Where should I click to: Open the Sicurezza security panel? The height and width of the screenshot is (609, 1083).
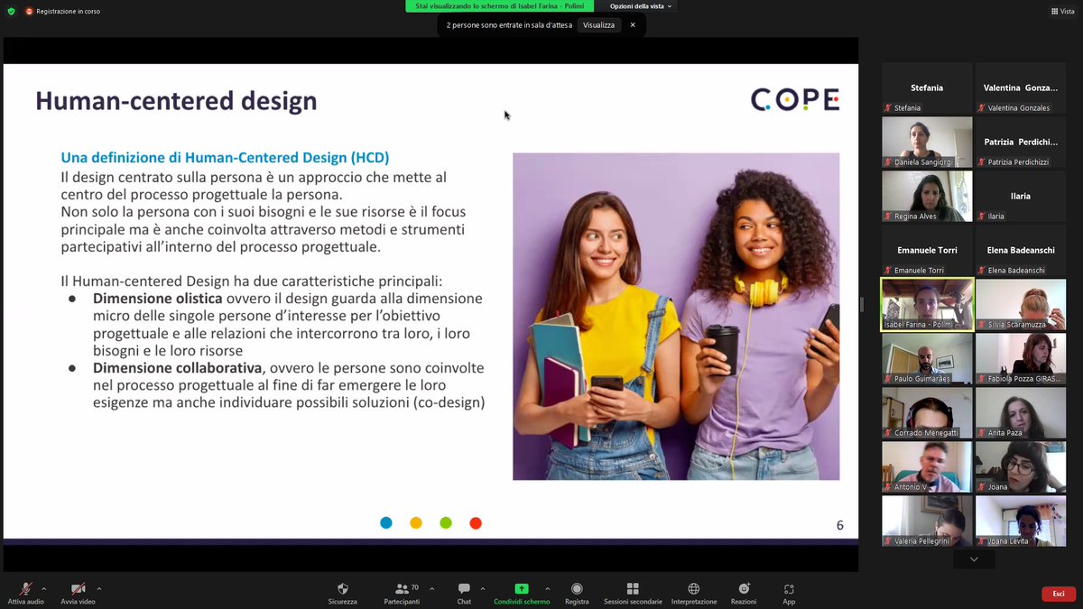342,591
